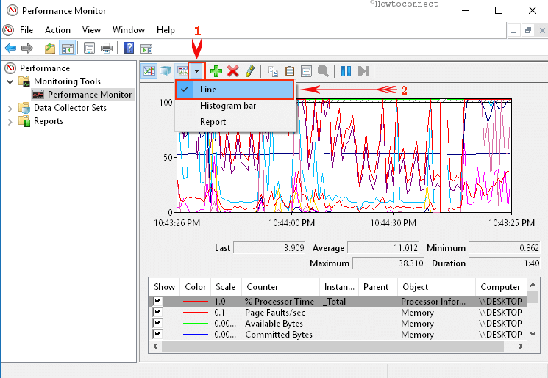Select the Page Faults/sec counter row
This screenshot has height=378, width=548.
(338, 313)
